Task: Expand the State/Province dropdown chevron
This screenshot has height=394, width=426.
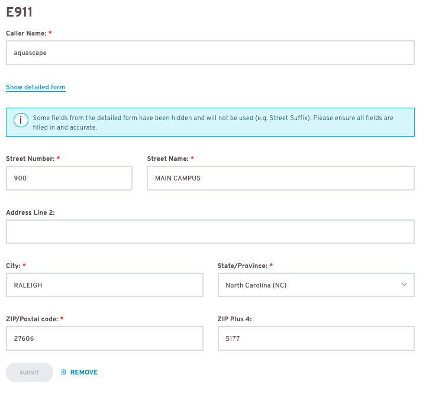Action: click(x=404, y=285)
